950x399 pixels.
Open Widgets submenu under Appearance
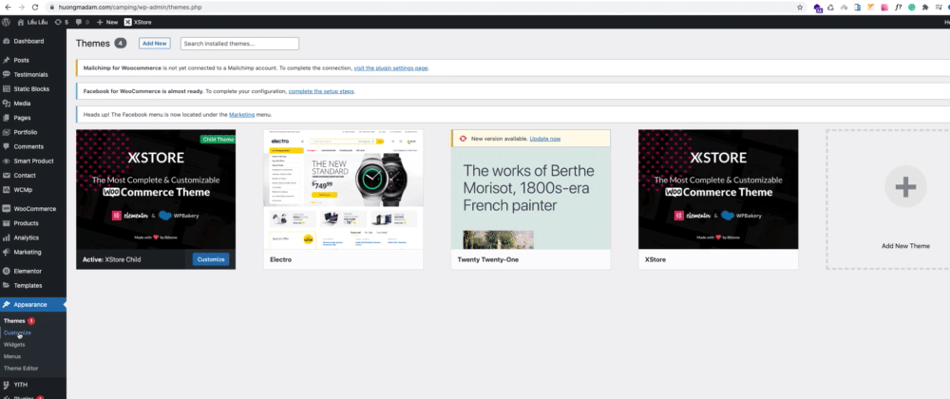(x=14, y=345)
